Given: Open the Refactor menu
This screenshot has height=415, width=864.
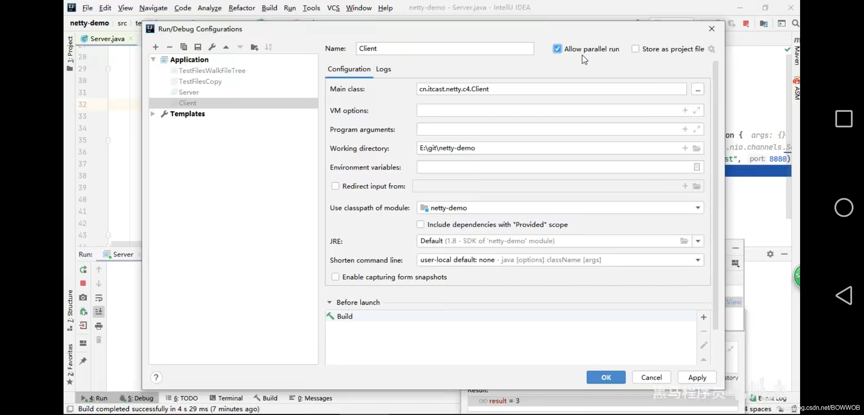Looking at the screenshot, I should [242, 8].
